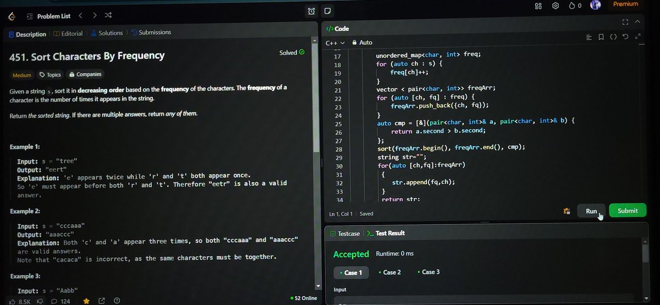Select Case 1 test case

350,273
